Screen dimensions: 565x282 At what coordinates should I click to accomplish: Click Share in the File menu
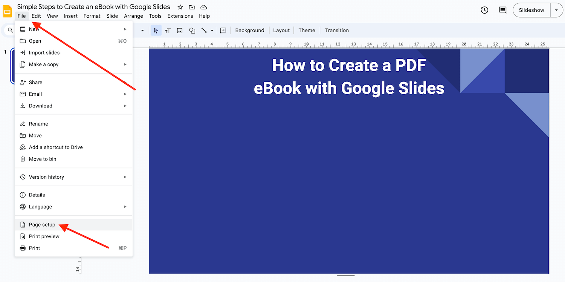tap(73, 82)
